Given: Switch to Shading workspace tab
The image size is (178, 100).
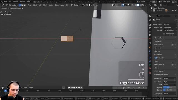Looking at the screenshot, I should pyautogui.click(x=73, y=2).
